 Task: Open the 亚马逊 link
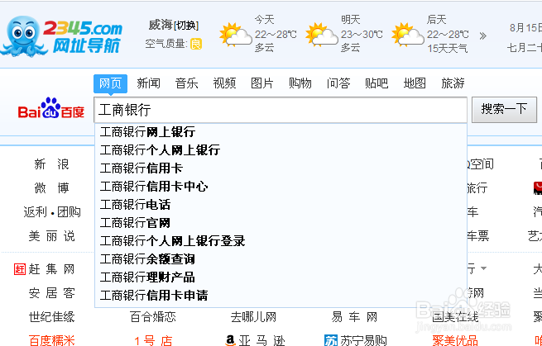click(261, 341)
